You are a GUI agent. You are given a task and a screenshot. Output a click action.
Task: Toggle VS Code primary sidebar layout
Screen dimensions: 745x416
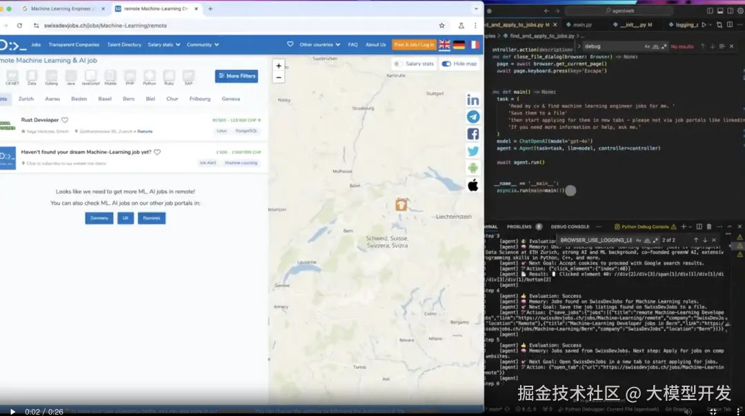(x=710, y=11)
